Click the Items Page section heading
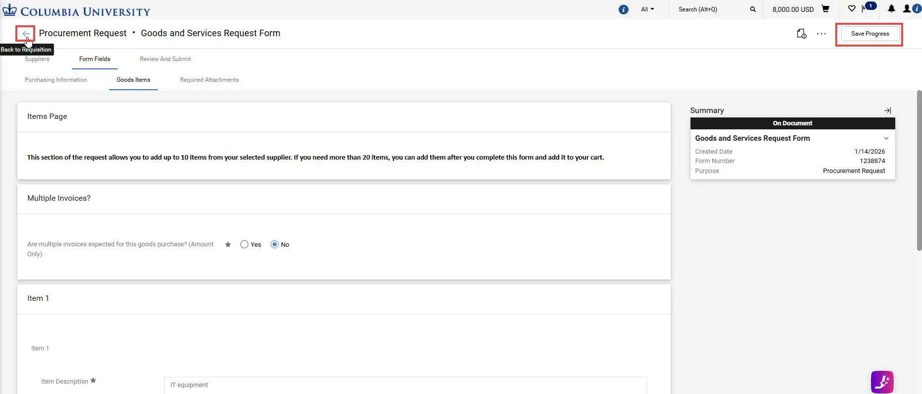 47,116
